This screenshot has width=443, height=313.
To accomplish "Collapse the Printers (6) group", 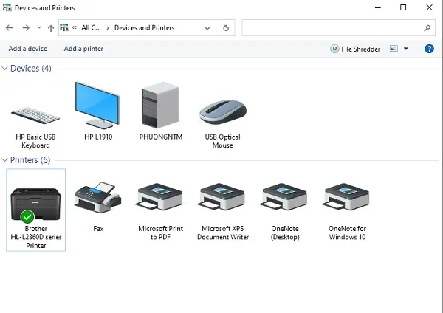I will (5, 160).
